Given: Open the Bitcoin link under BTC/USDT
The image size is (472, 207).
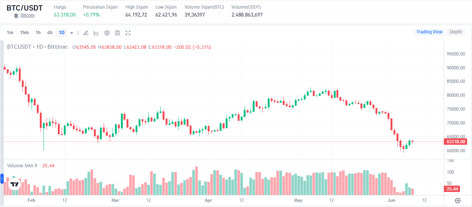Looking at the screenshot, I should (27, 16).
